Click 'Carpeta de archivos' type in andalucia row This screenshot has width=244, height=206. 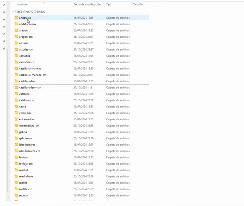[x=118, y=18]
